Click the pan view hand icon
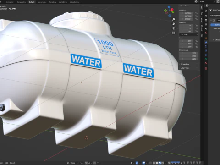This screenshot has width=220, height=165. pyautogui.click(x=173, y=24)
